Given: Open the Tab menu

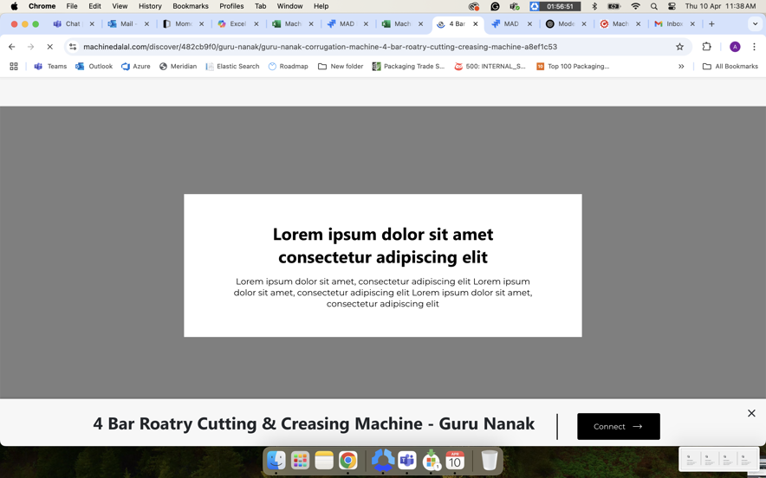Looking at the screenshot, I should point(260,6).
